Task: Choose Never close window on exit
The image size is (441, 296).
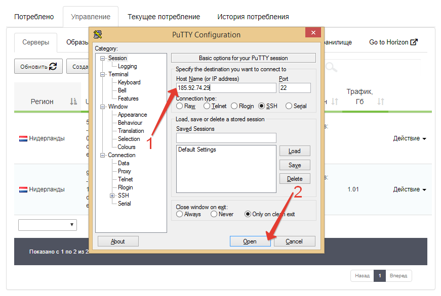Action: pos(214,214)
